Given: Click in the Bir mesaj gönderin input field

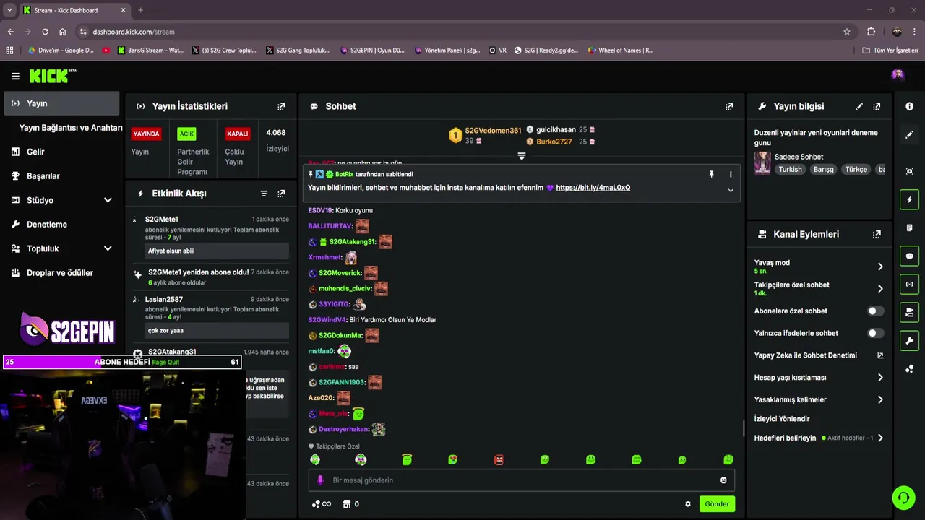Looking at the screenshot, I should pos(522,480).
